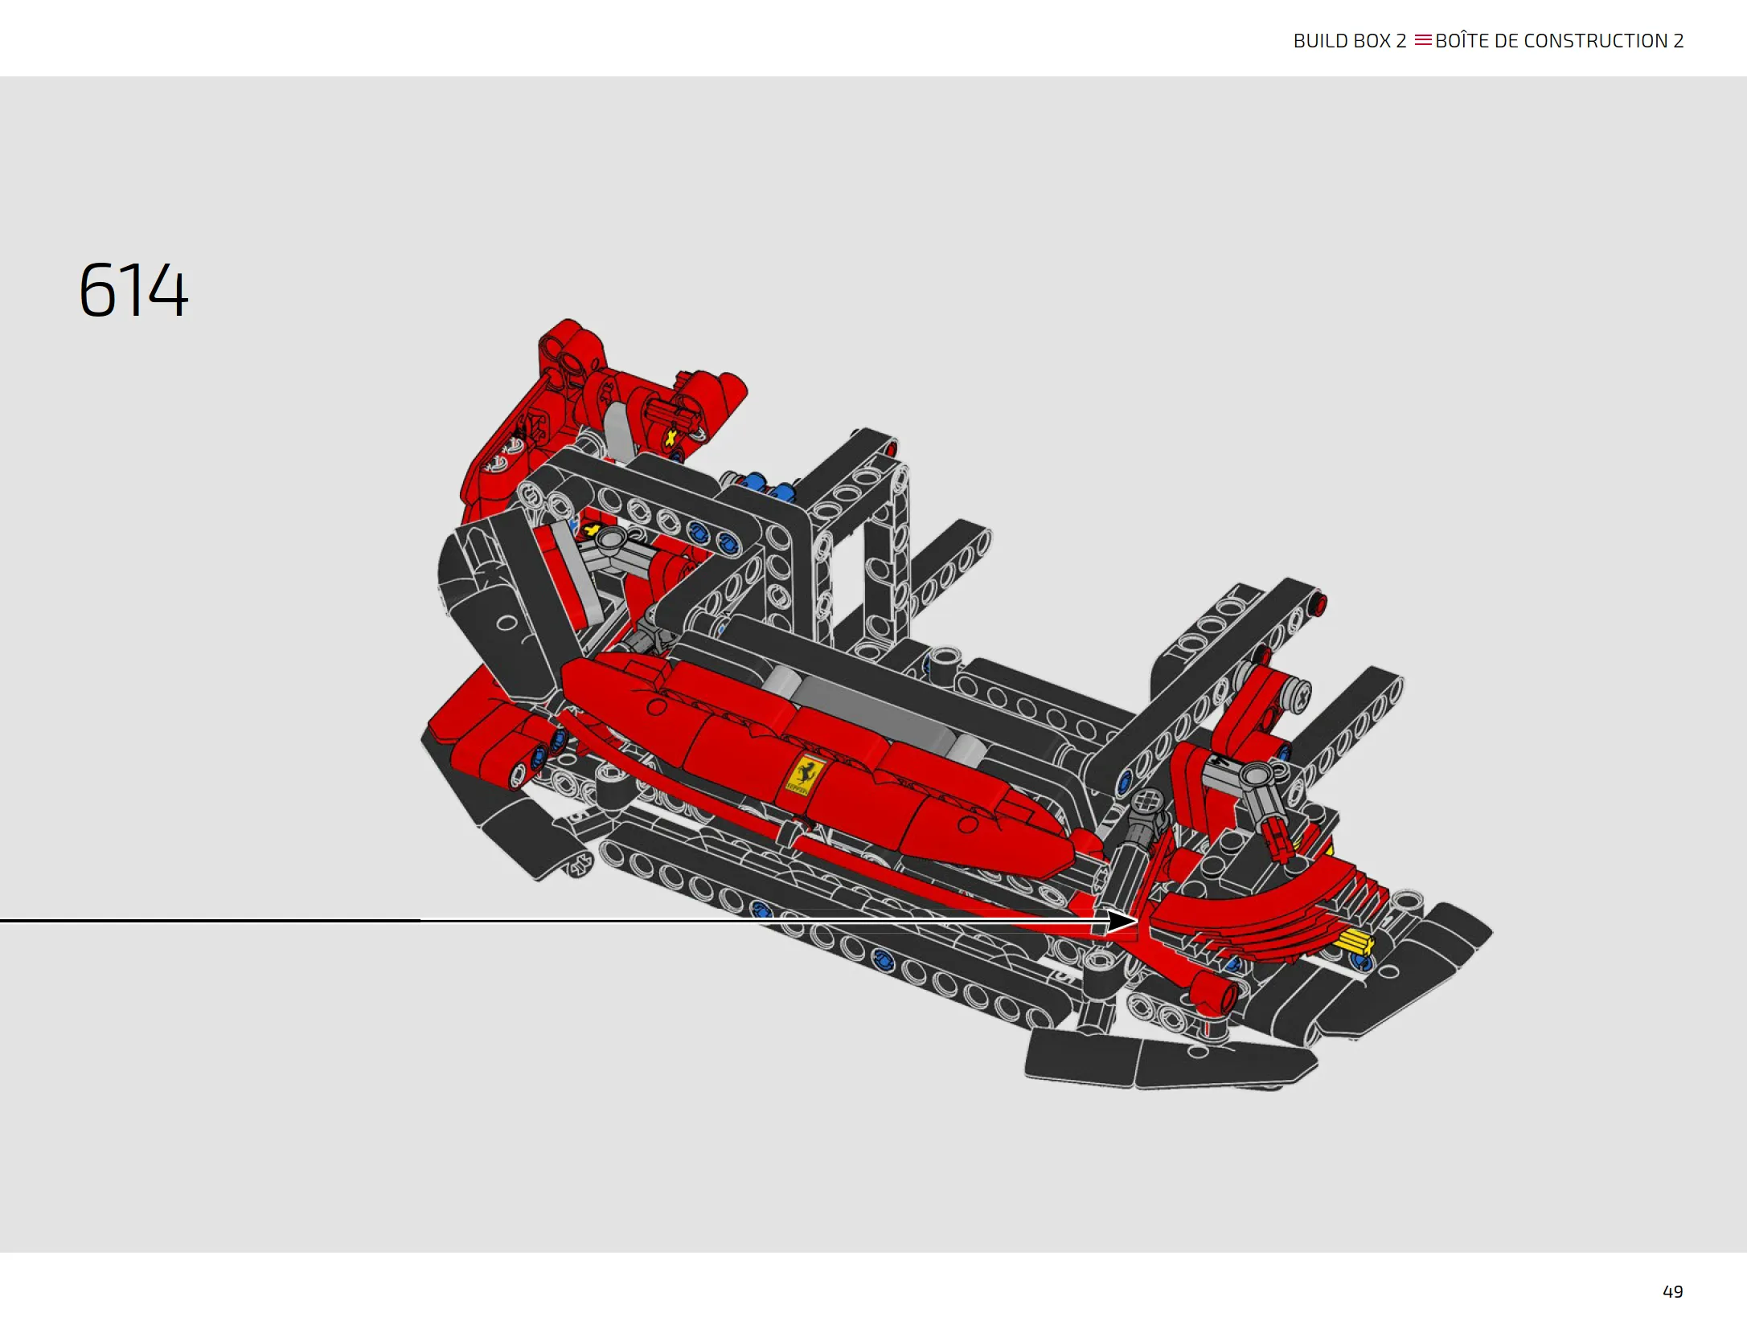The height and width of the screenshot is (1329, 1747).
Task: Click the 'BUILD BOX 2' header text
Action: coord(1350,41)
